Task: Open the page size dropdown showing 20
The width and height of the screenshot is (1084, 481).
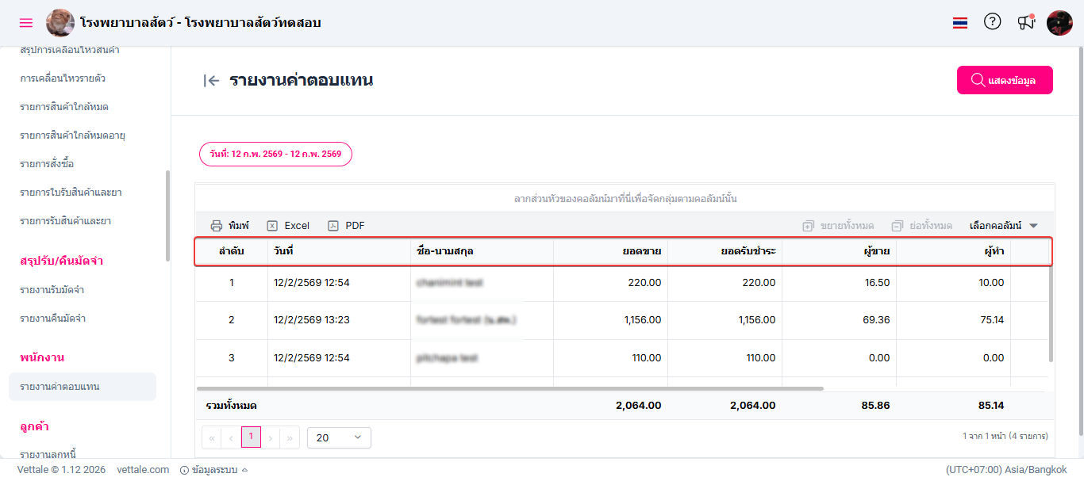Action: (339, 437)
